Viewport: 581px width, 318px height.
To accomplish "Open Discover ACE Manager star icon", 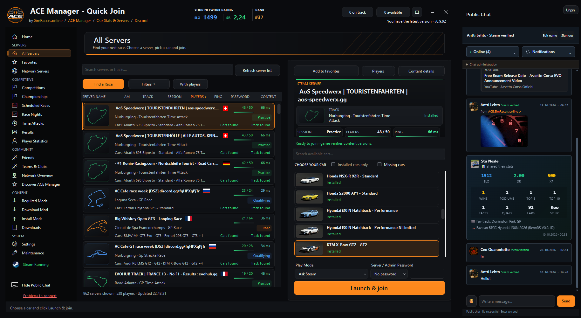I will [x=15, y=184].
